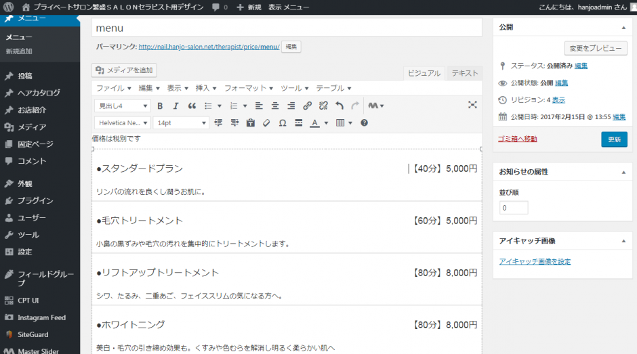Insert special character with Omega icon

283,123
